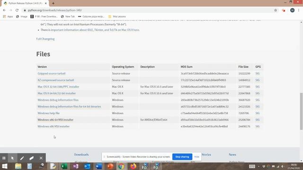Select the Screencastify pen tool
The width and height of the screenshot is (303, 170).
(22, 158)
